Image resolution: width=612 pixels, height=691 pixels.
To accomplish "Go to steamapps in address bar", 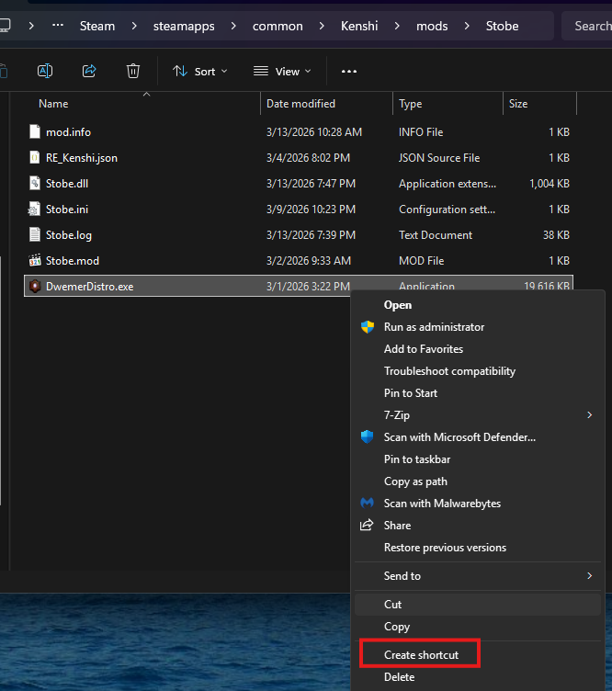I will click(184, 26).
